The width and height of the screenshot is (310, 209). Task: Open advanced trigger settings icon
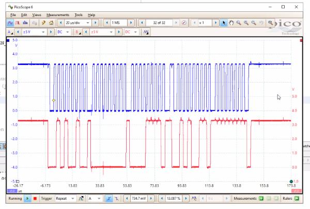tap(81, 199)
